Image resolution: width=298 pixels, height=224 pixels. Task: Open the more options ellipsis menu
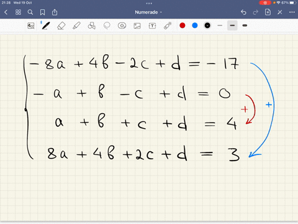(292, 12)
